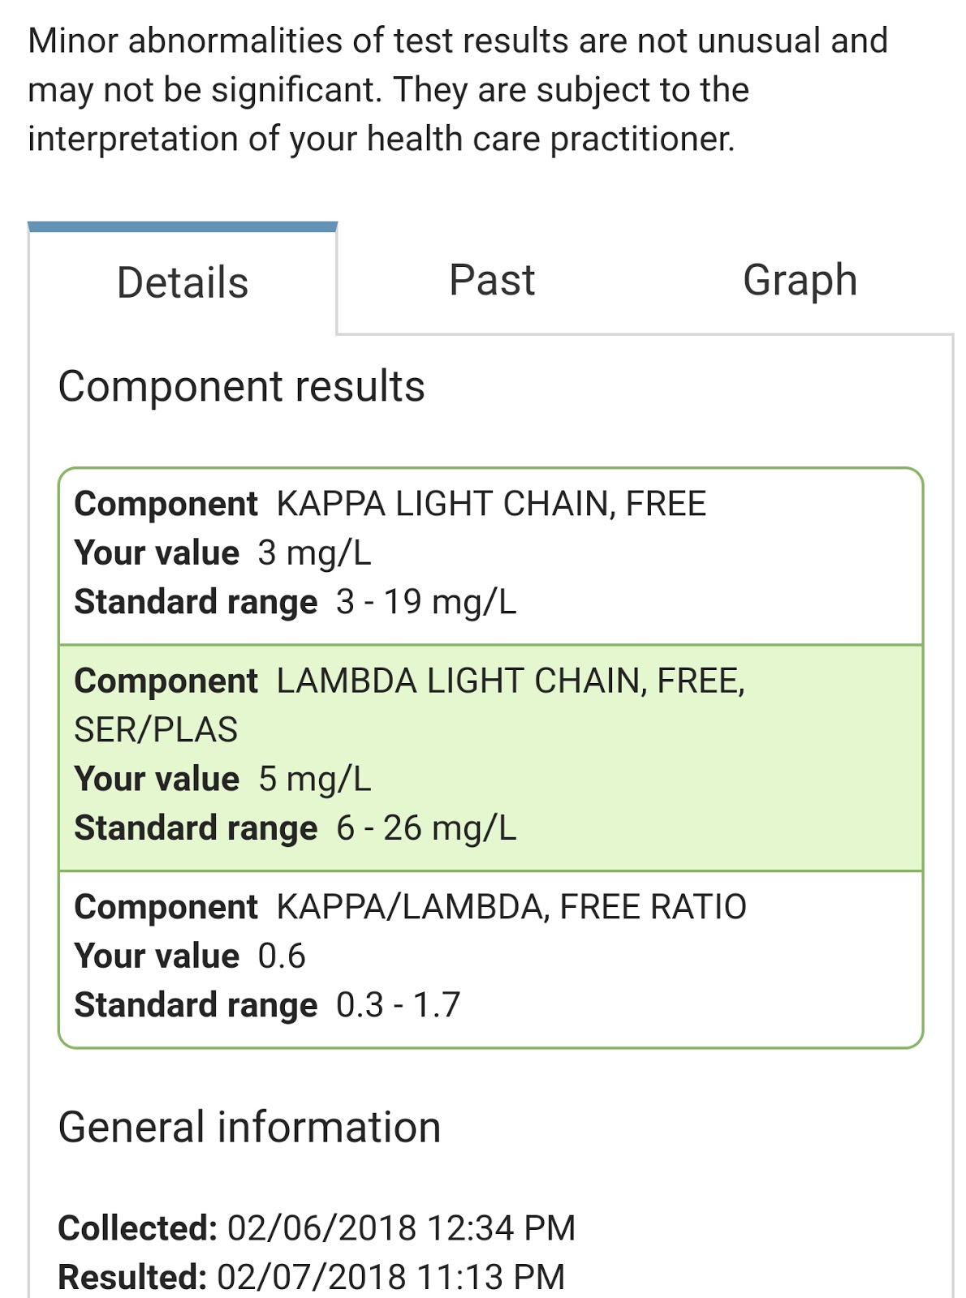
Task: Click the SER/PLAS text in the Lambda row
Action: coord(156,729)
